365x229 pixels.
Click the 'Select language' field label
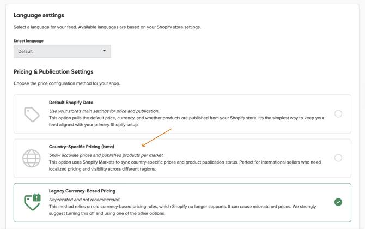click(x=28, y=41)
